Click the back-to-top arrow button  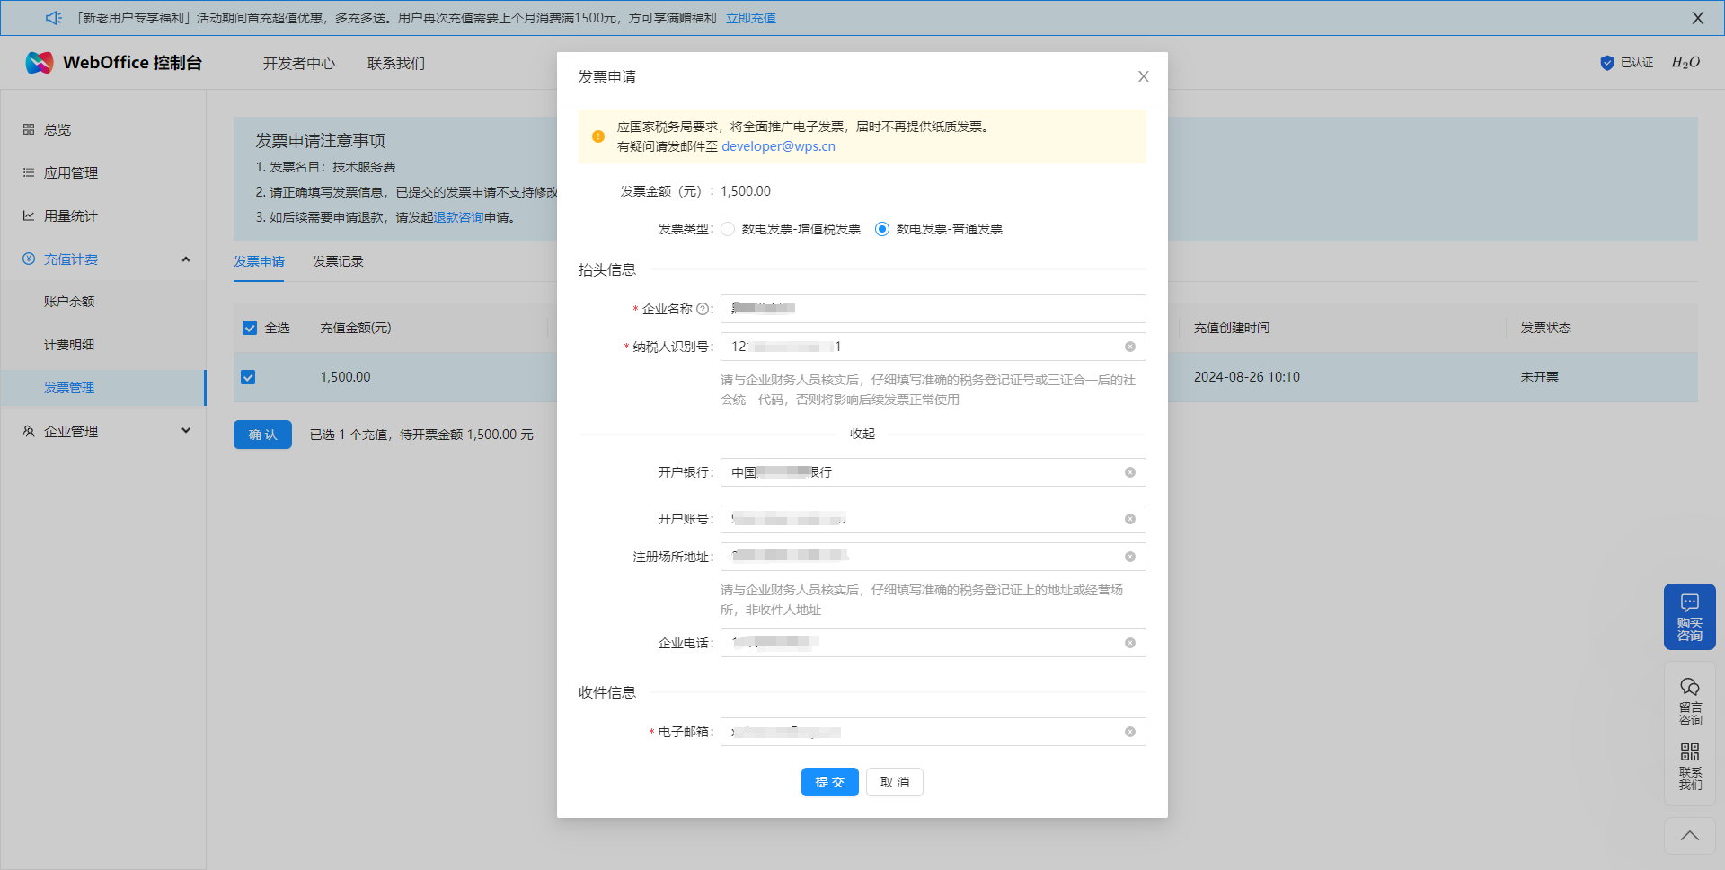point(1689,836)
